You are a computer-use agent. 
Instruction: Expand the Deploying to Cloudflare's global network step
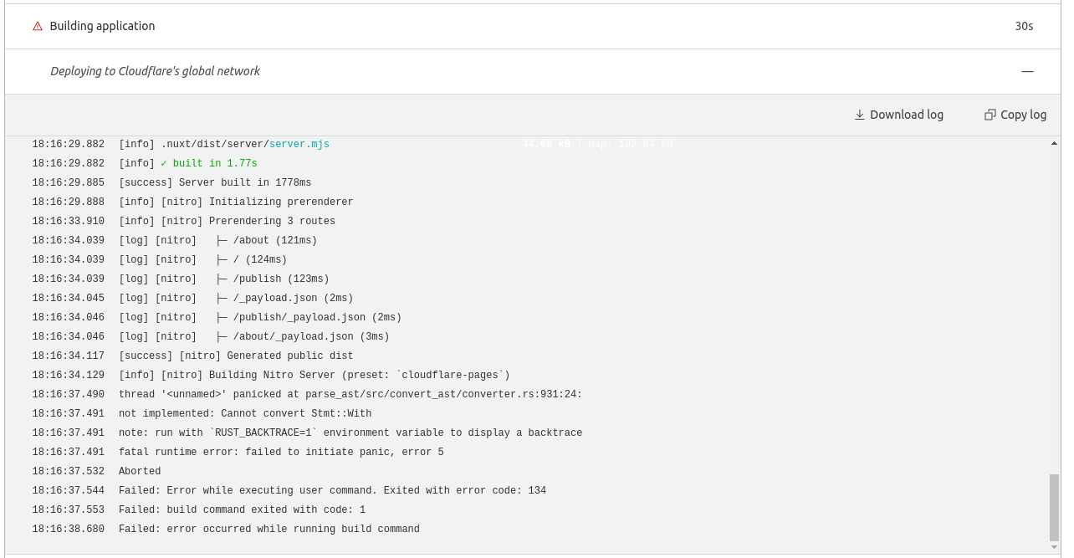pos(155,71)
